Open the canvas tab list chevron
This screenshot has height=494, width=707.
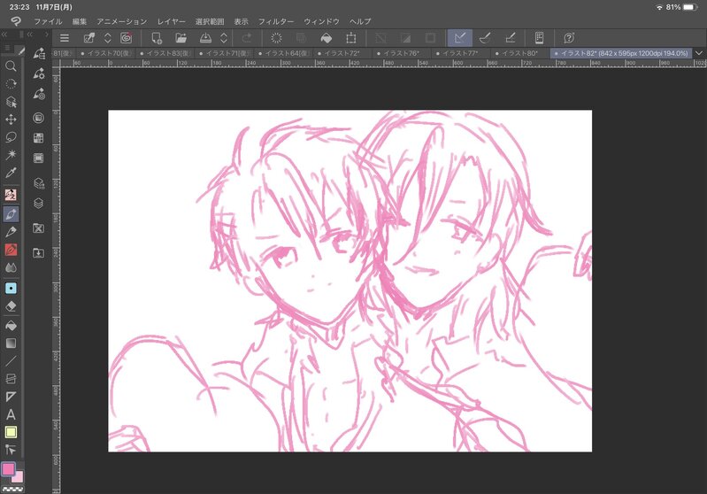coord(699,53)
